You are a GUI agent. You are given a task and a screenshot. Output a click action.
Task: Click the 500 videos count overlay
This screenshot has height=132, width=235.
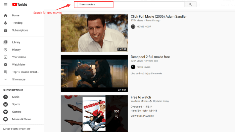(x=116, y=111)
